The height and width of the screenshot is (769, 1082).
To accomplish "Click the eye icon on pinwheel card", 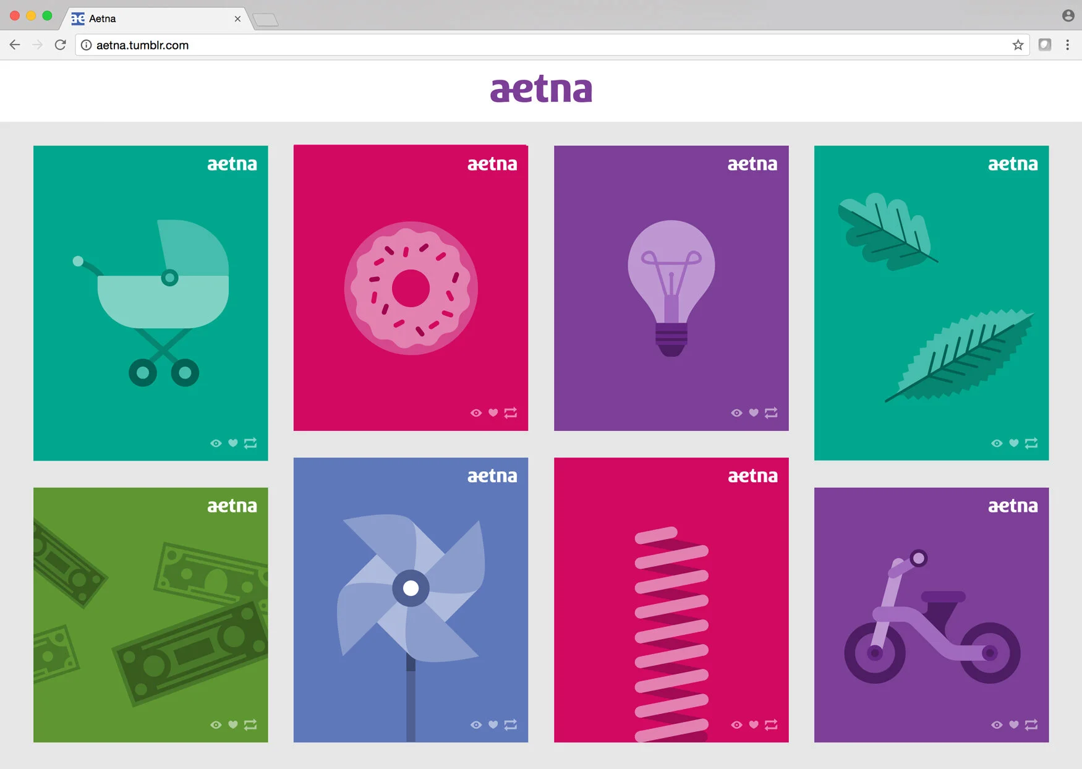I will (476, 725).
